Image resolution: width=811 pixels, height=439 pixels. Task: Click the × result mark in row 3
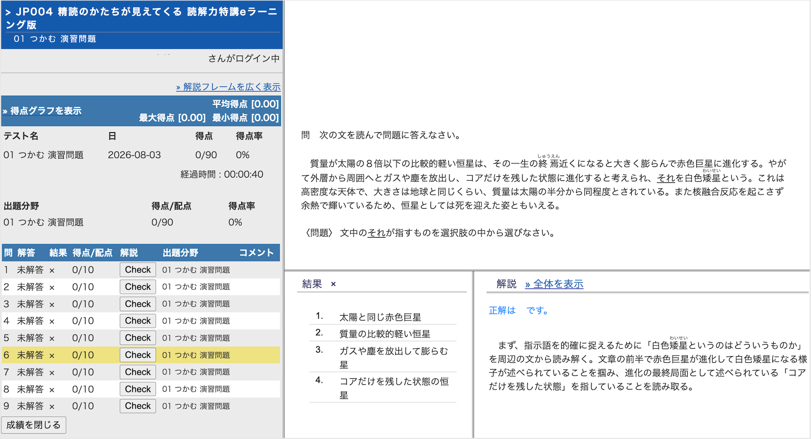[x=52, y=305]
